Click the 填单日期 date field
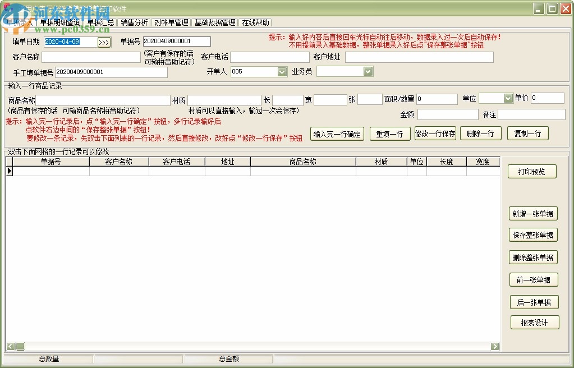 pyautogui.click(x=71, y=42)
